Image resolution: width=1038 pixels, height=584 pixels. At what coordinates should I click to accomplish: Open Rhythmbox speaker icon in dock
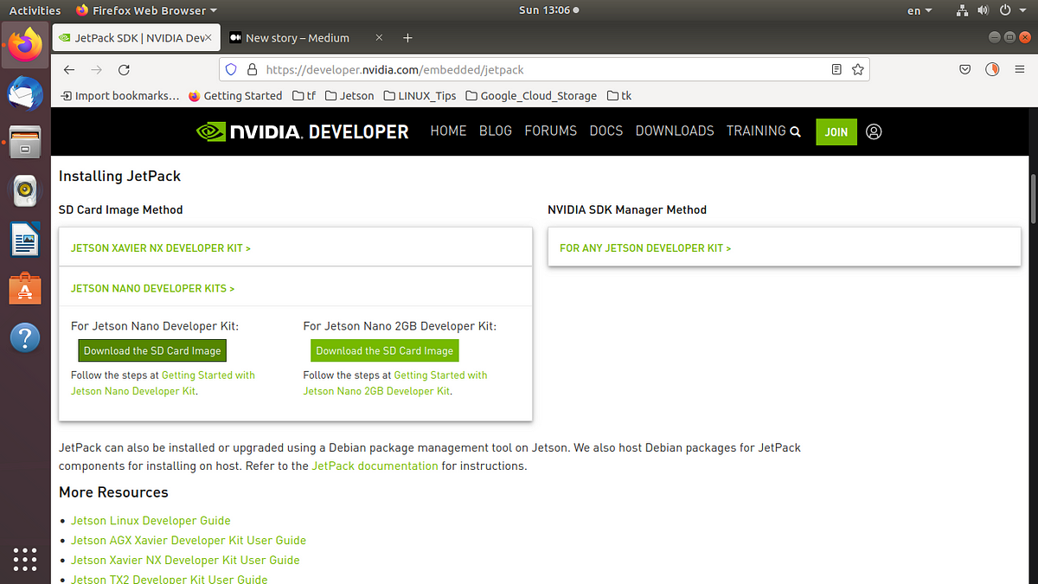click(25, 190)
